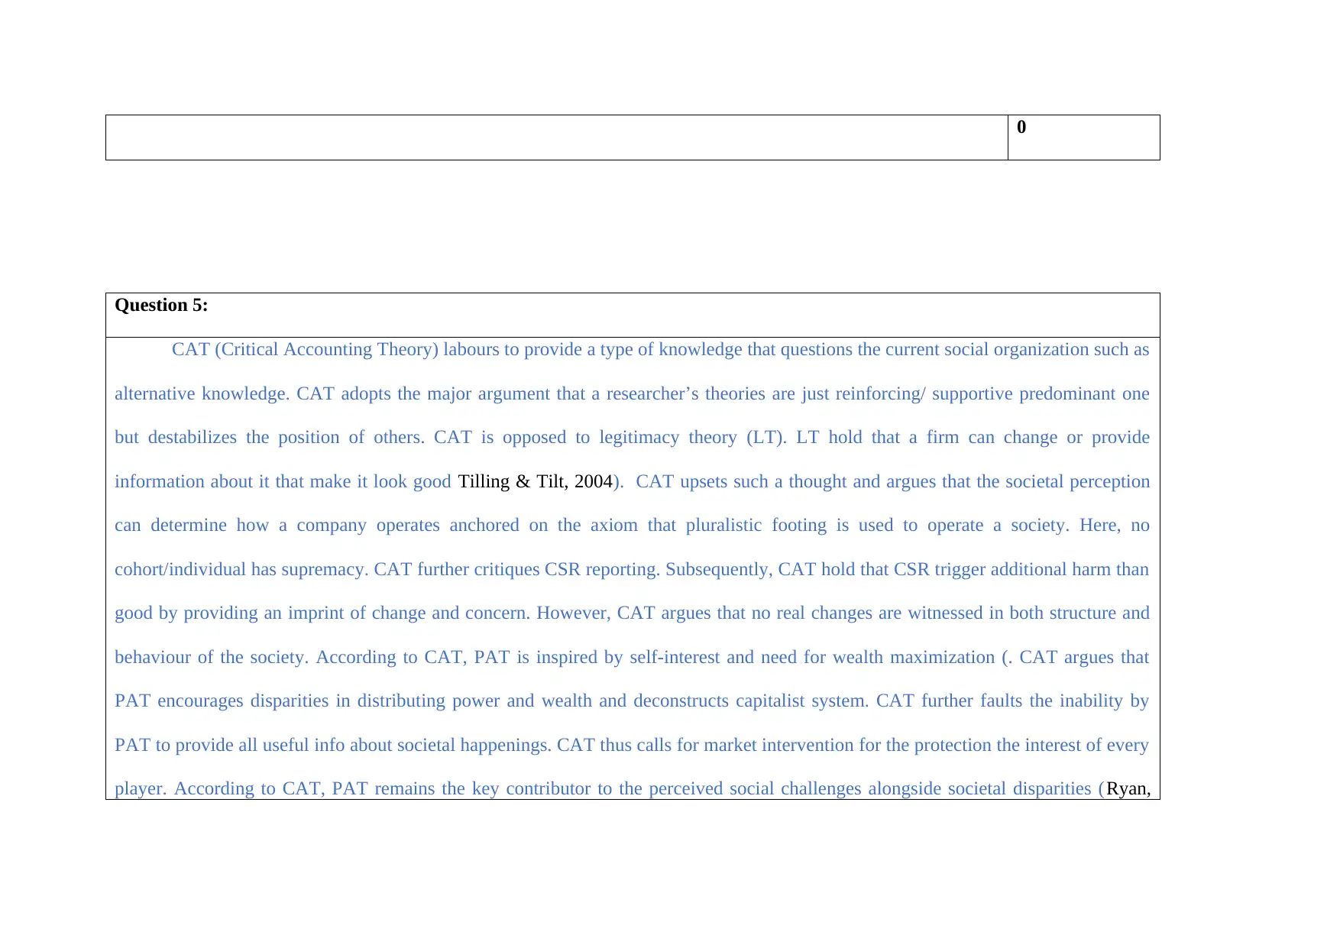Click the 'Question 5:' heading
Viewport: 1340px width, 948px height.
161,306
